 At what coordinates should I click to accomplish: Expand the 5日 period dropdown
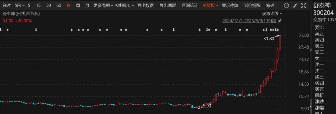20,6
